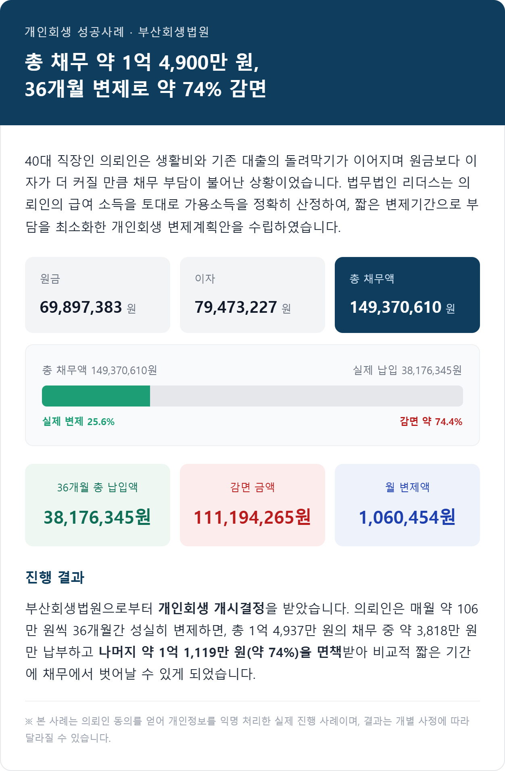Viewport: 505px width, 771px height.
Task: Click the 38,176,345원 green amount
Action: pyautogui.click(x=97, y=517)
